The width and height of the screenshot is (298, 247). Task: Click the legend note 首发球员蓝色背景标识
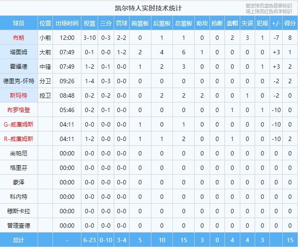point(269,6)
